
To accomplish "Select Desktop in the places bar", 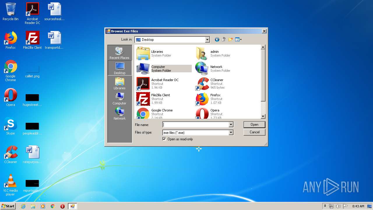I will click(x=119, y=68).
